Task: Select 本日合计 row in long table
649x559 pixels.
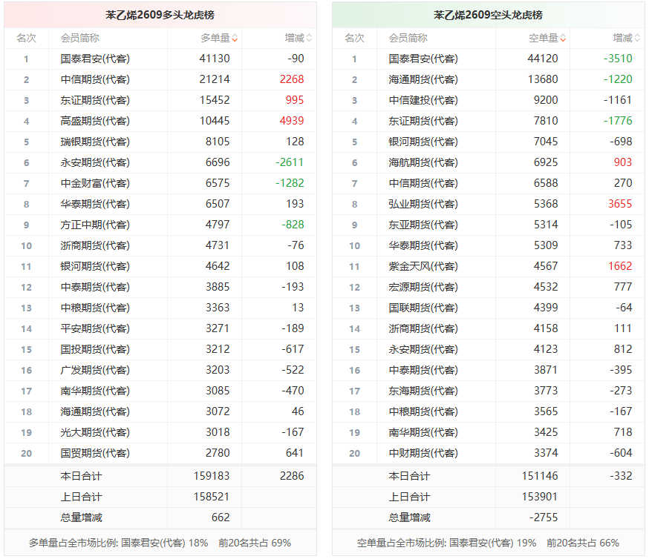Action: tap(160, 477)
